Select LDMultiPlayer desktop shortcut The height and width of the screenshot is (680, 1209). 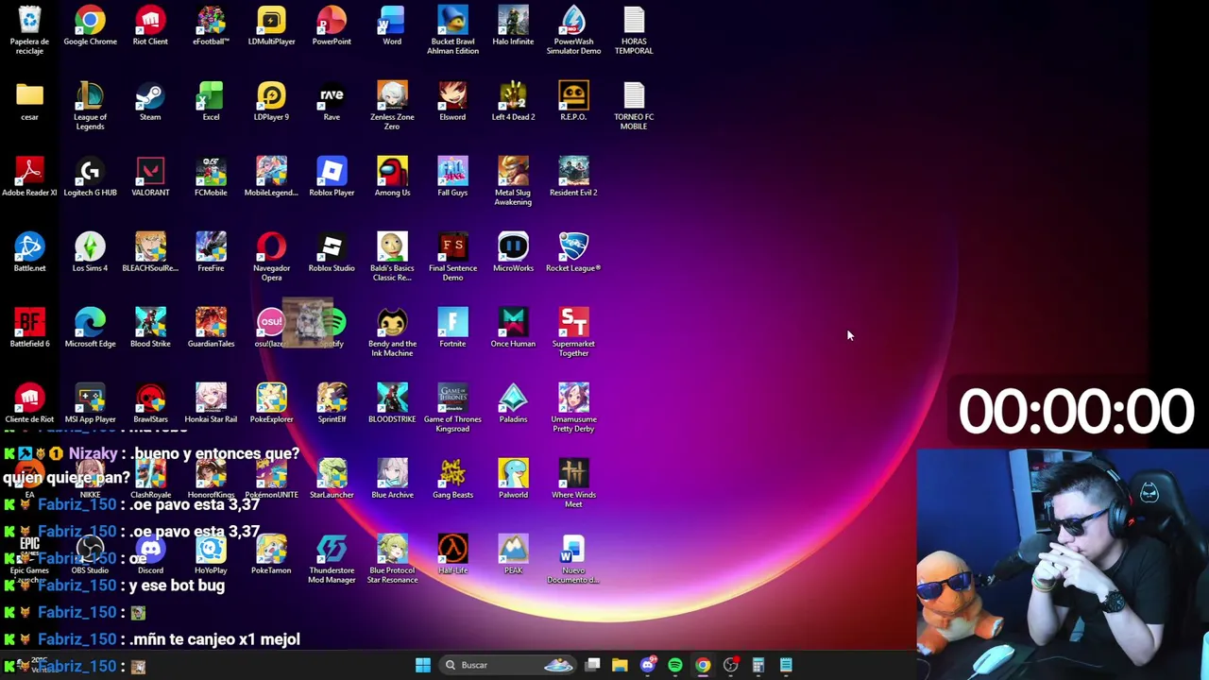[x=271, y=26]
